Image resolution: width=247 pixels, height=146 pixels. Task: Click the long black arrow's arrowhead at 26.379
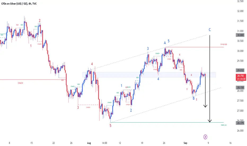click(x=210, y=121)
